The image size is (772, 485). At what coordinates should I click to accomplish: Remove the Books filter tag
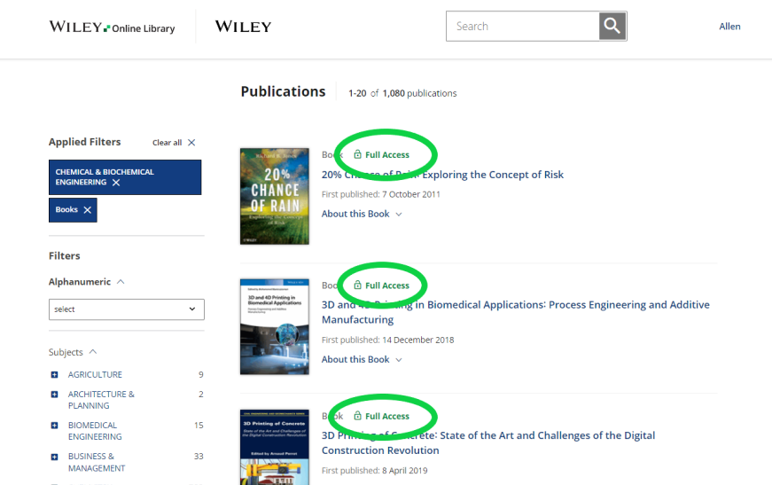click(x=87, y=210)
